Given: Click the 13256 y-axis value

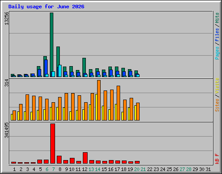Looking at the screenshot, I should (7, 18).
